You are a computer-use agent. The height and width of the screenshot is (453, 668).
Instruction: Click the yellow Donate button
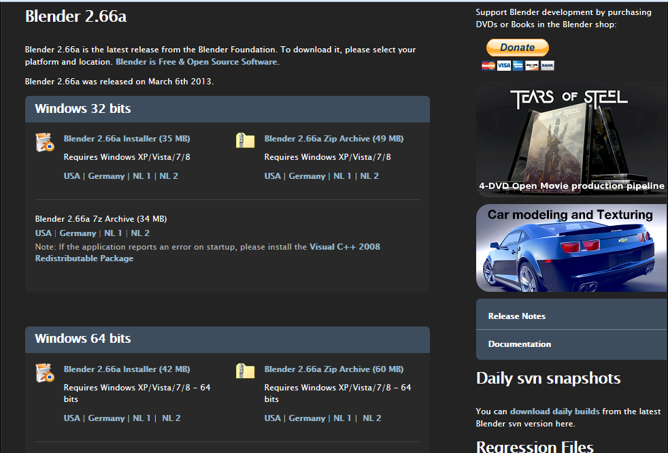pos(517,48)
